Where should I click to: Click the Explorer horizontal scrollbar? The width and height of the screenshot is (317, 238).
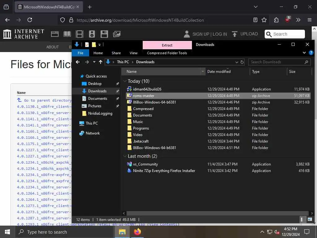coord(218,213)
